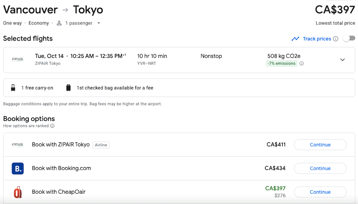This screenshot has height=204, width=358.
Task: Click the 'One way' trip type label
Action: point(12,23)
